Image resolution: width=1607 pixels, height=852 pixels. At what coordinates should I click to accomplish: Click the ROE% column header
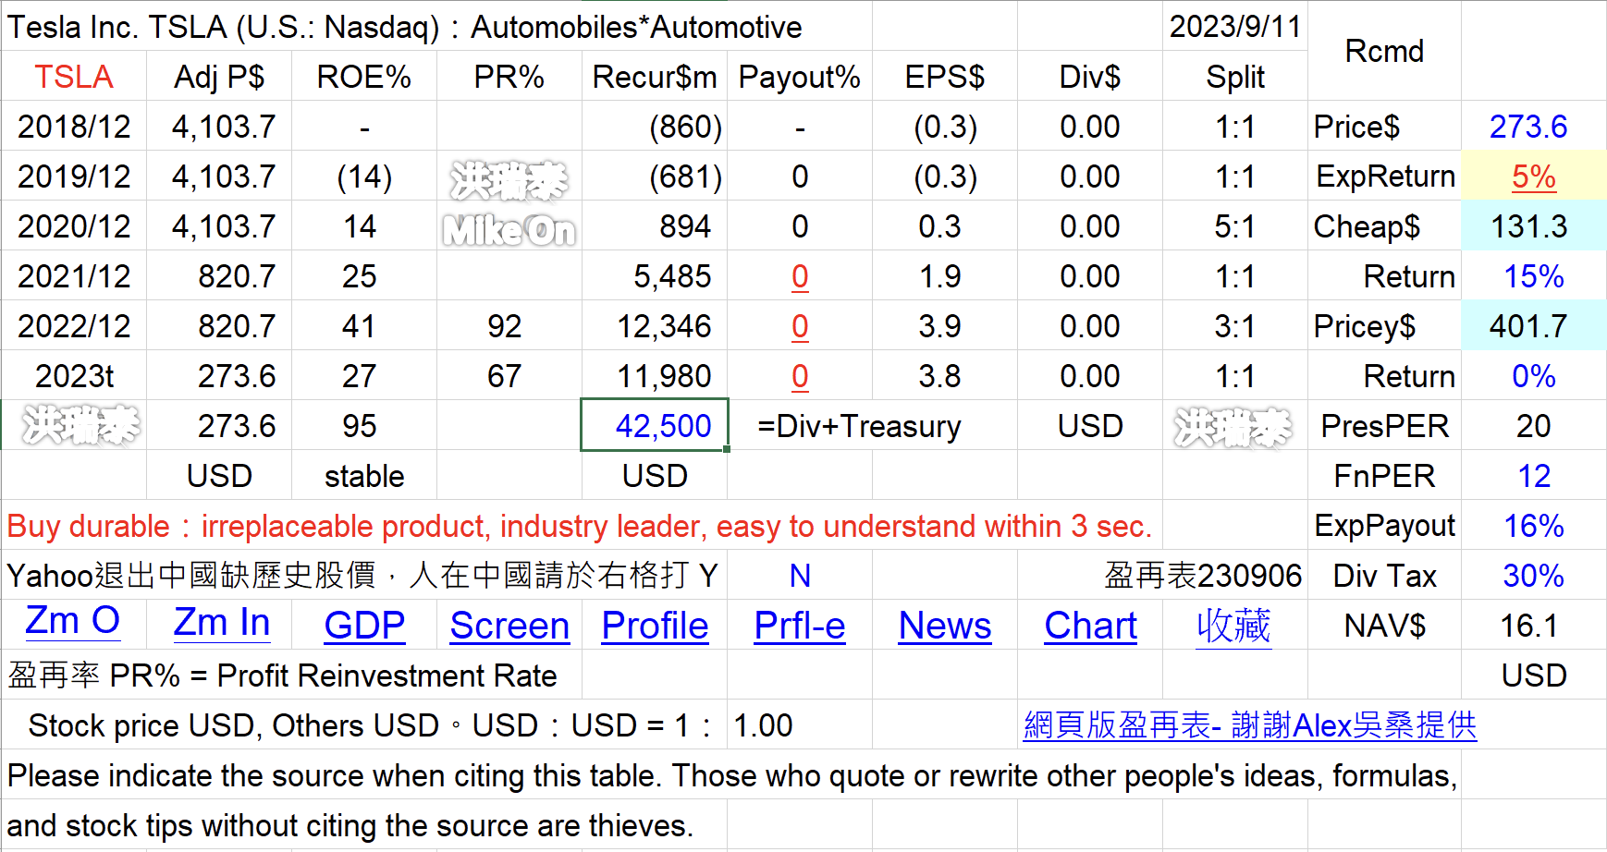coord(364,77)
